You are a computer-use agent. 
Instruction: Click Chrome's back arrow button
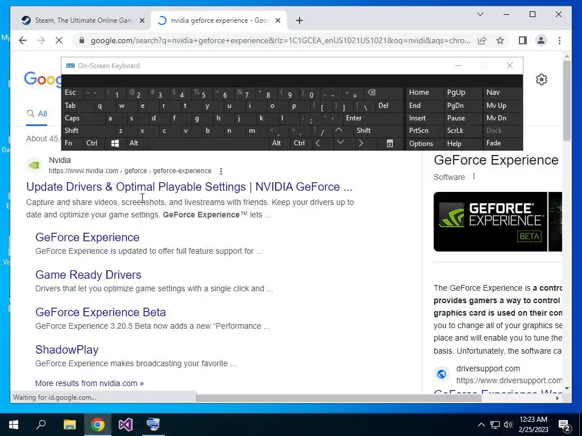(23, 40)
